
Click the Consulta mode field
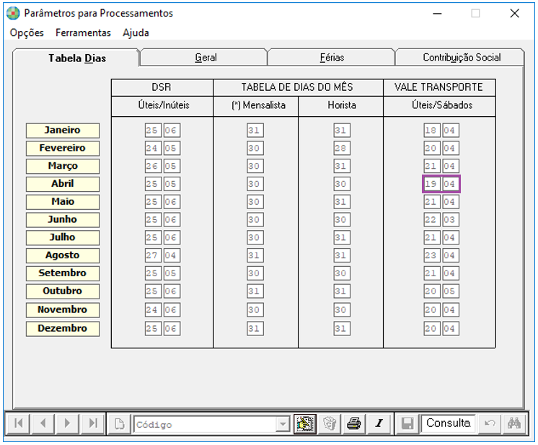(x=448, y=424)
